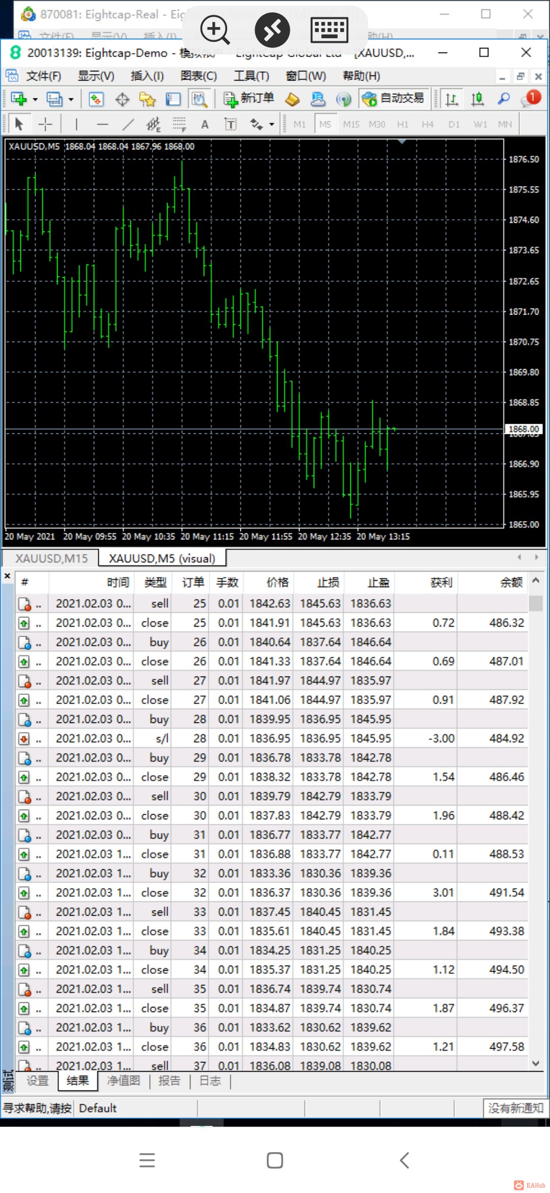This screenshot has width=550, height=1193.
Task: Switch to M15 timeframe
Action: 351,124
